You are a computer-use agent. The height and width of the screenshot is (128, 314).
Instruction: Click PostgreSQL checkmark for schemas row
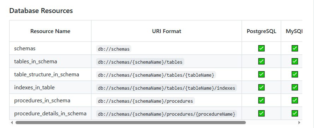261,48
